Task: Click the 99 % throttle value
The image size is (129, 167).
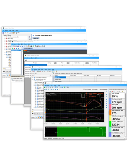Action: pos(115,96)
